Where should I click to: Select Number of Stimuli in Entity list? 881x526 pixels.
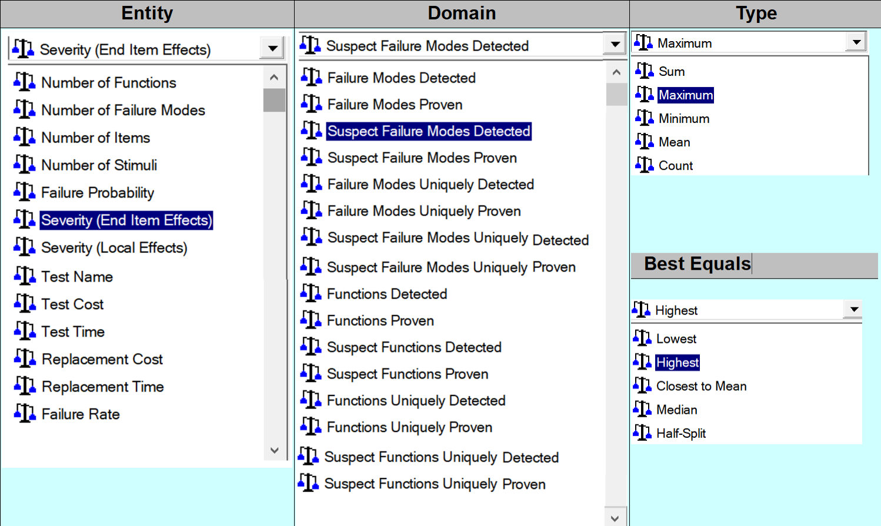99,165
